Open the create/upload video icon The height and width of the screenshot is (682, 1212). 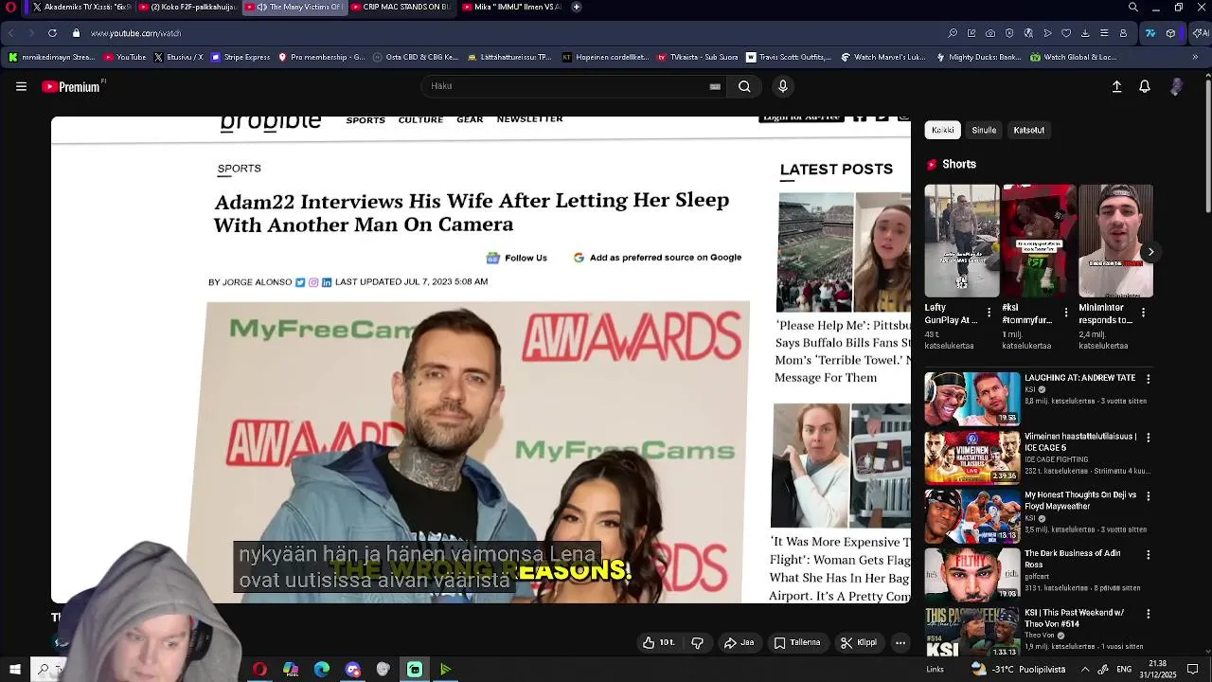click(1116, 86)
